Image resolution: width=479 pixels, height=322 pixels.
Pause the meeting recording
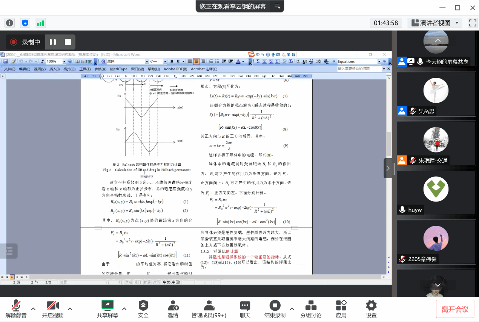tap(53, 42)
